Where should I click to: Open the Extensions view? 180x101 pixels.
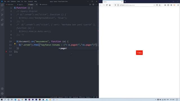pos(2,24)
